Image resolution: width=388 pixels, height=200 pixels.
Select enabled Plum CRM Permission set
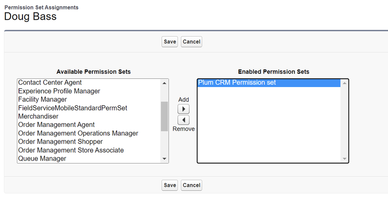coord(237,83)
